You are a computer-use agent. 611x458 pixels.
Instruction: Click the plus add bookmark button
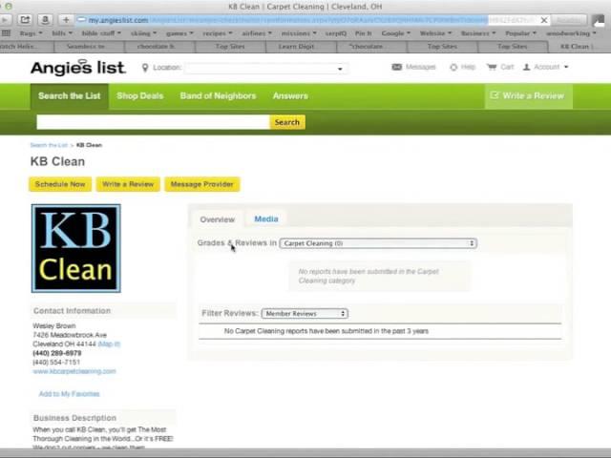click(x=66, y=19)
